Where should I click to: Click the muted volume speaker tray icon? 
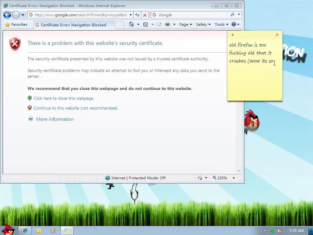(x=280, y=231)
